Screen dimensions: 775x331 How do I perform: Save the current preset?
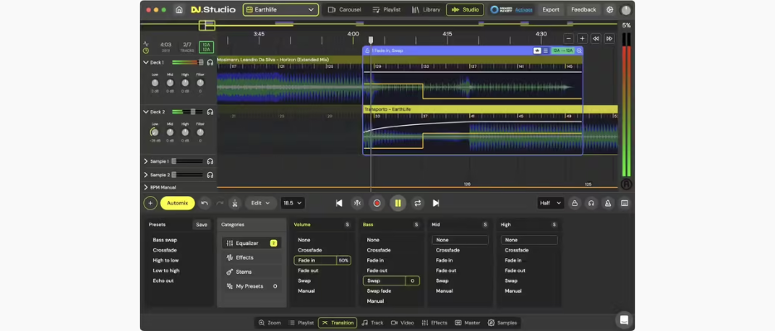tap(201, 224)
